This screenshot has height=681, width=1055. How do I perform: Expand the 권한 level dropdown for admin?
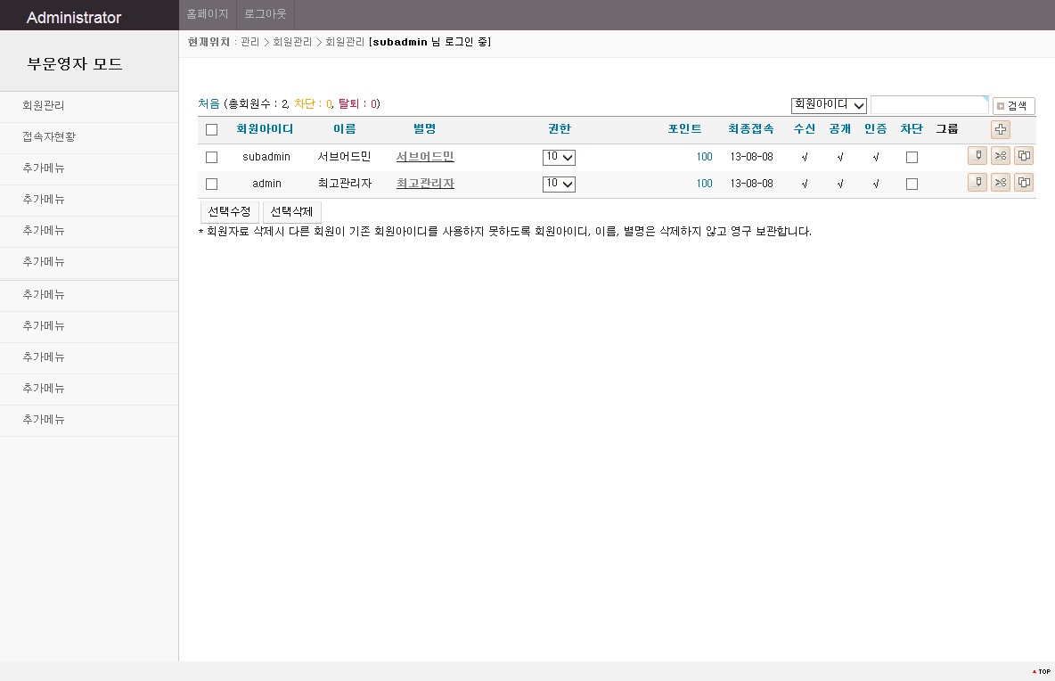click(x=559, y=184)
